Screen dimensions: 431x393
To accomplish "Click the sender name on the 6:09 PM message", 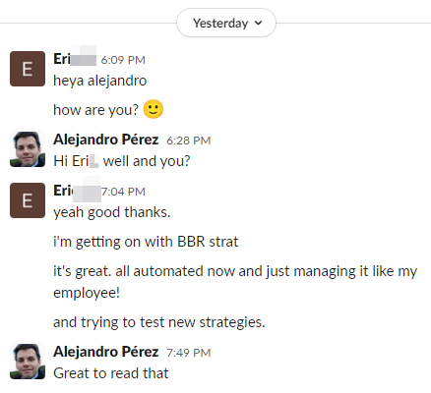I will tap(75, 59).
